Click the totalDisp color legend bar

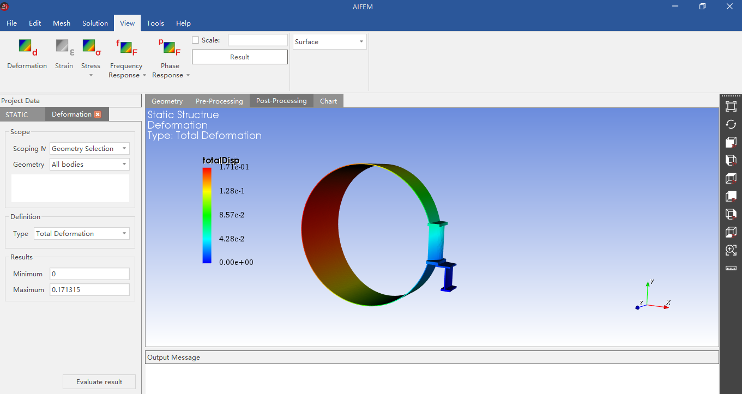coord(207,215)
